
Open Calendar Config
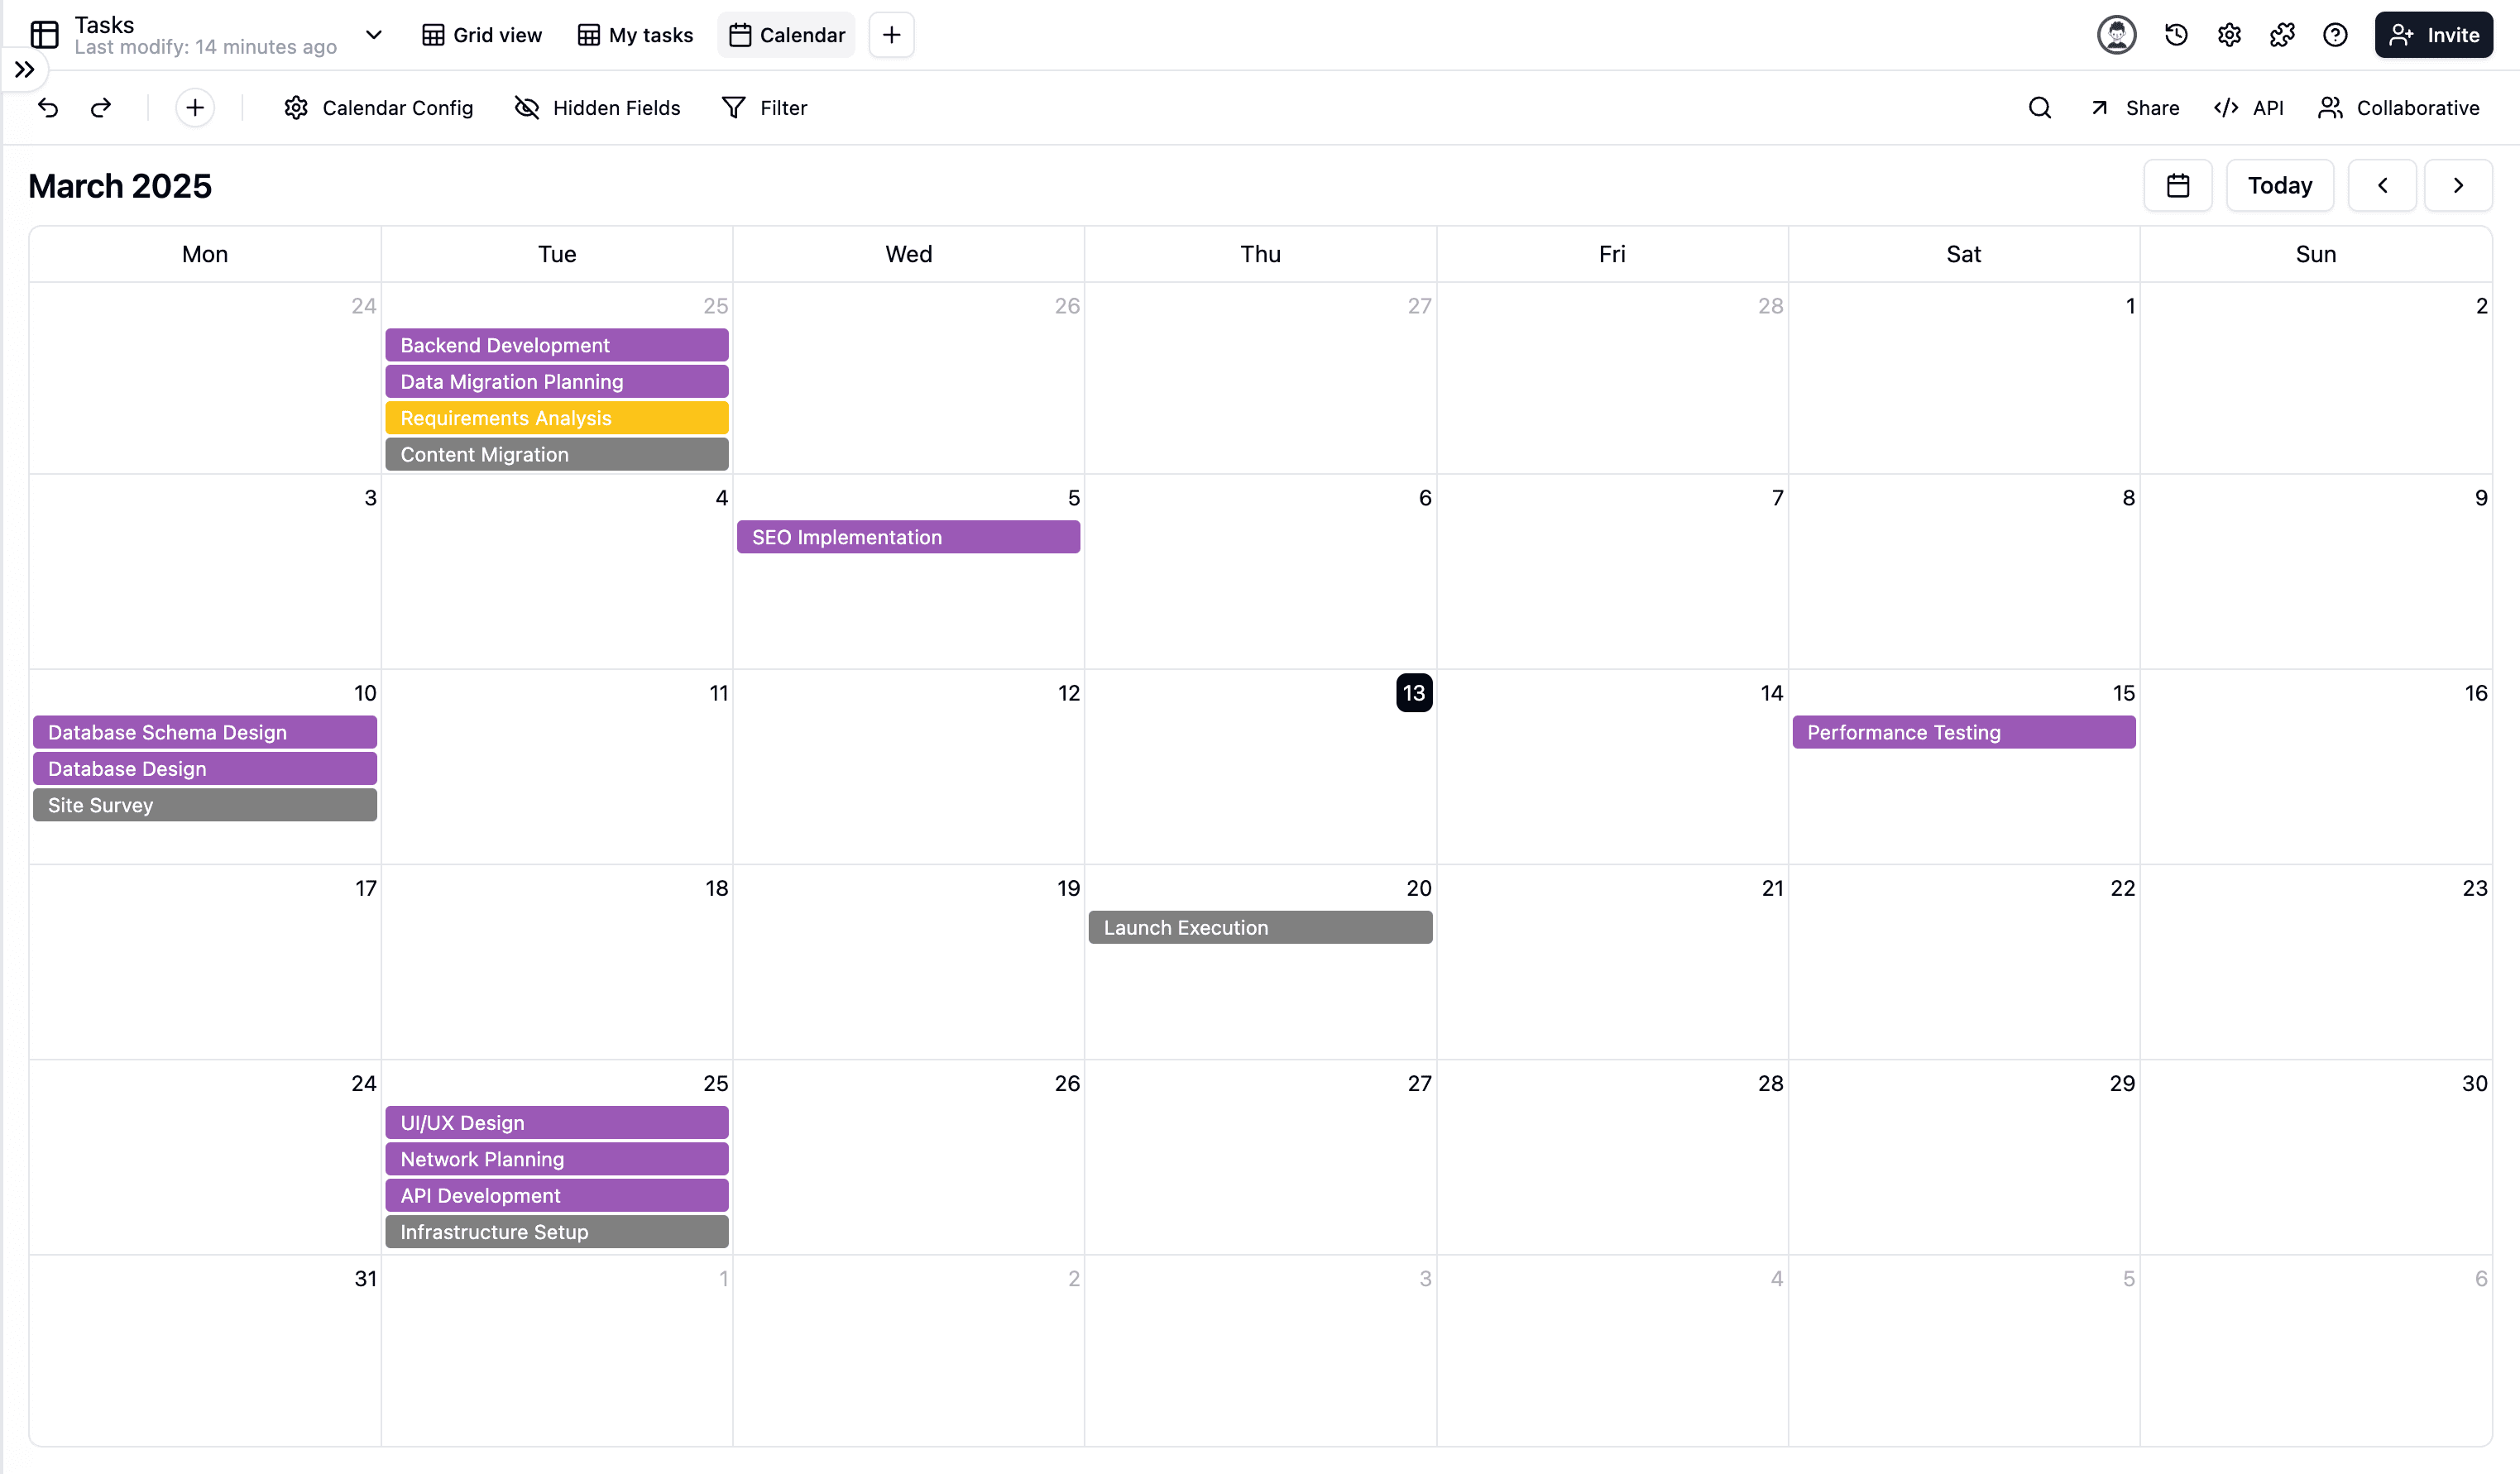[x=378, y=107]
